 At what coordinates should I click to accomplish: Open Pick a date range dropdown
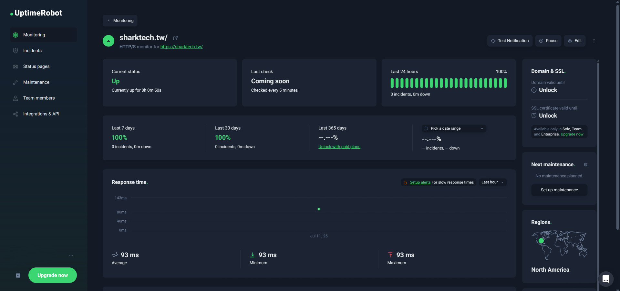click(x=454, y=128)
